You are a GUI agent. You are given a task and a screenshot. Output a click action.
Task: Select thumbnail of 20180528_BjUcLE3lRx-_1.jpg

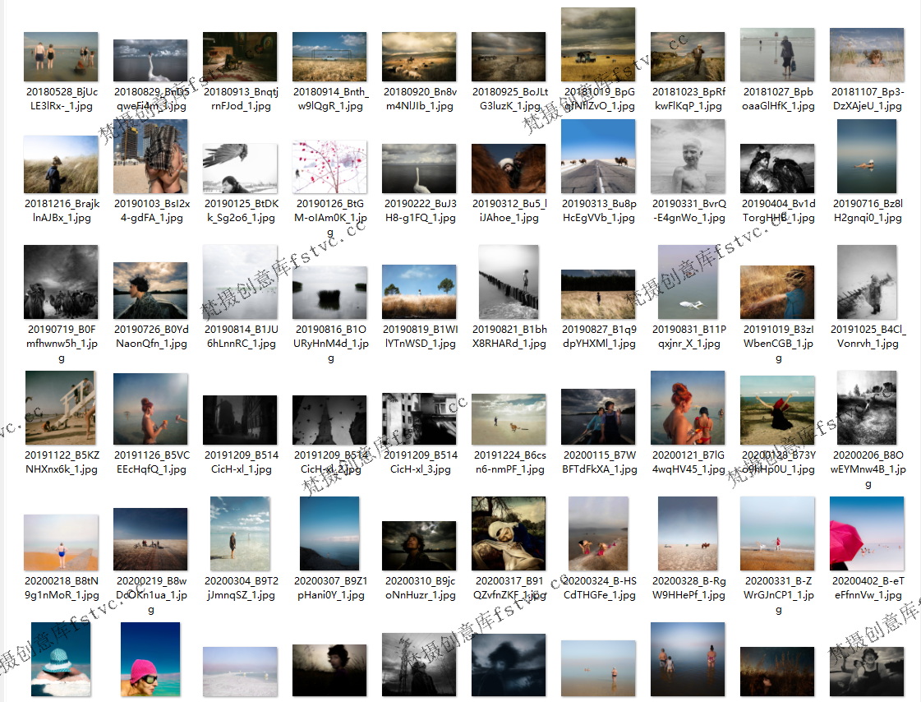[61, 57]
